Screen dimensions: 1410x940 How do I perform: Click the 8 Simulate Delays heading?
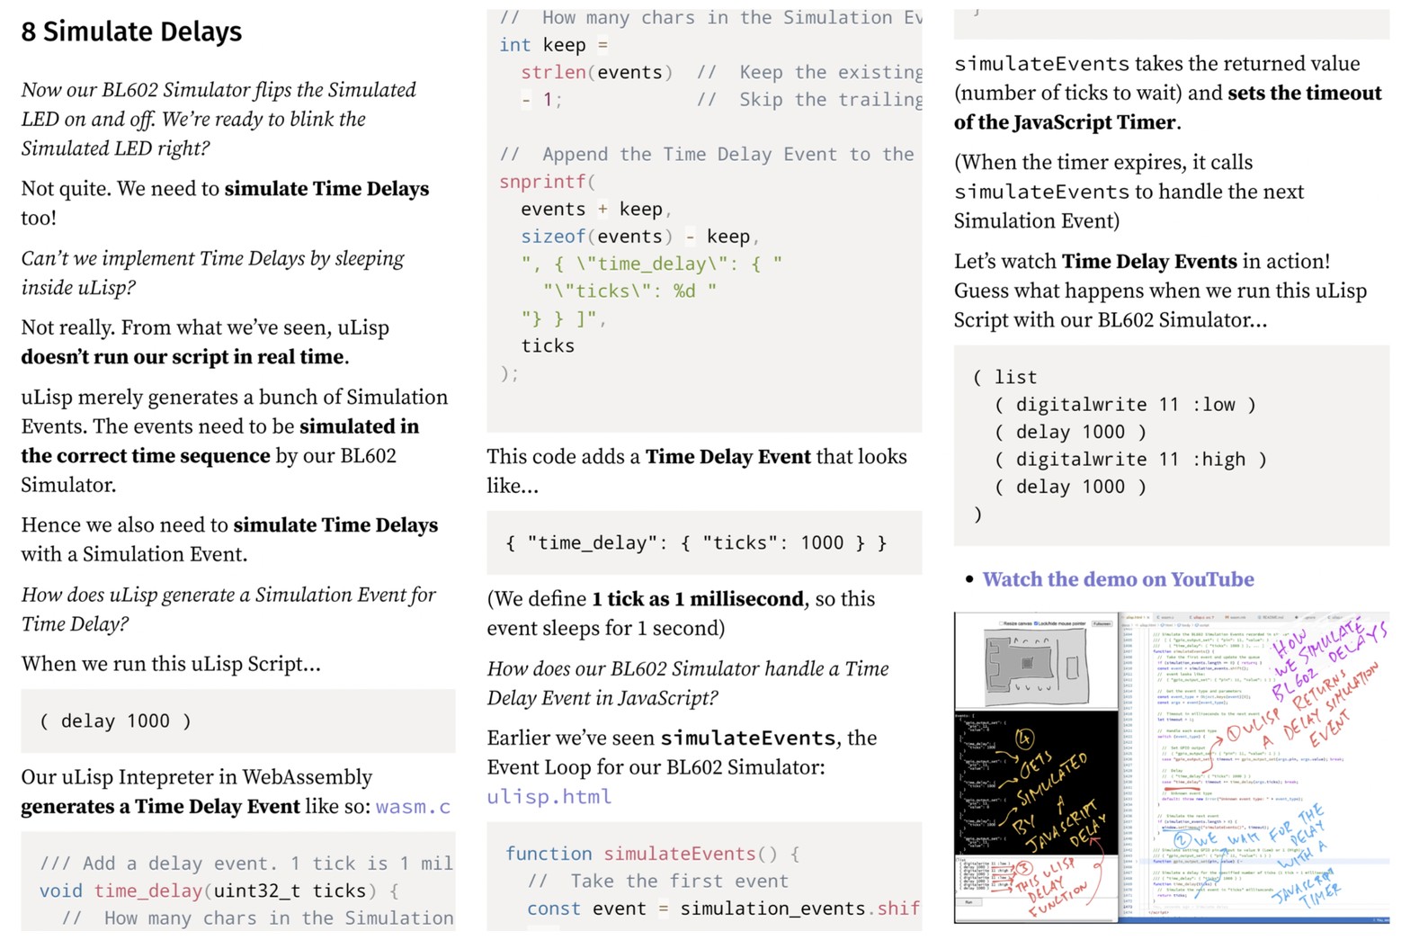click(131, 31)
